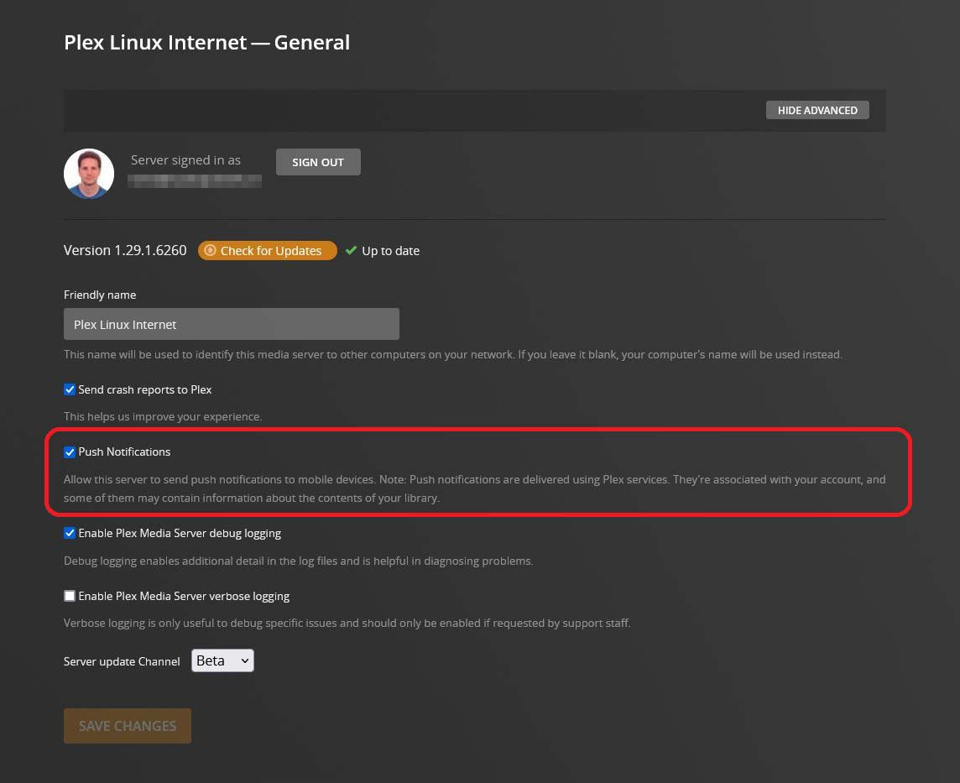
Task: Click the SIGN OUT button
Action: [x=318, y=162]
